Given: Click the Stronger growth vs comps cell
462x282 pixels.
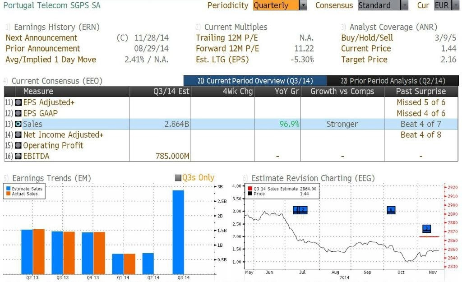Looking at the screenshot, I should pos(342,125).
